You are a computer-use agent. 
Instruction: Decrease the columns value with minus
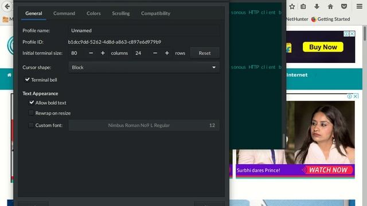click(91, 53)
